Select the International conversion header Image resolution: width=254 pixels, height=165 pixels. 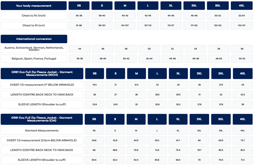tap(34, 39)
